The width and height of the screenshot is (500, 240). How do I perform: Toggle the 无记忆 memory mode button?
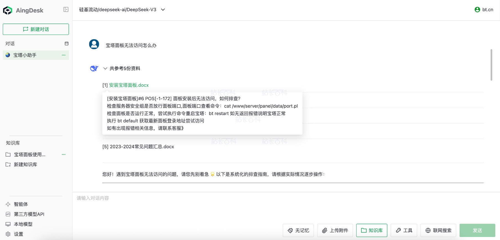(x=298, y=230)
